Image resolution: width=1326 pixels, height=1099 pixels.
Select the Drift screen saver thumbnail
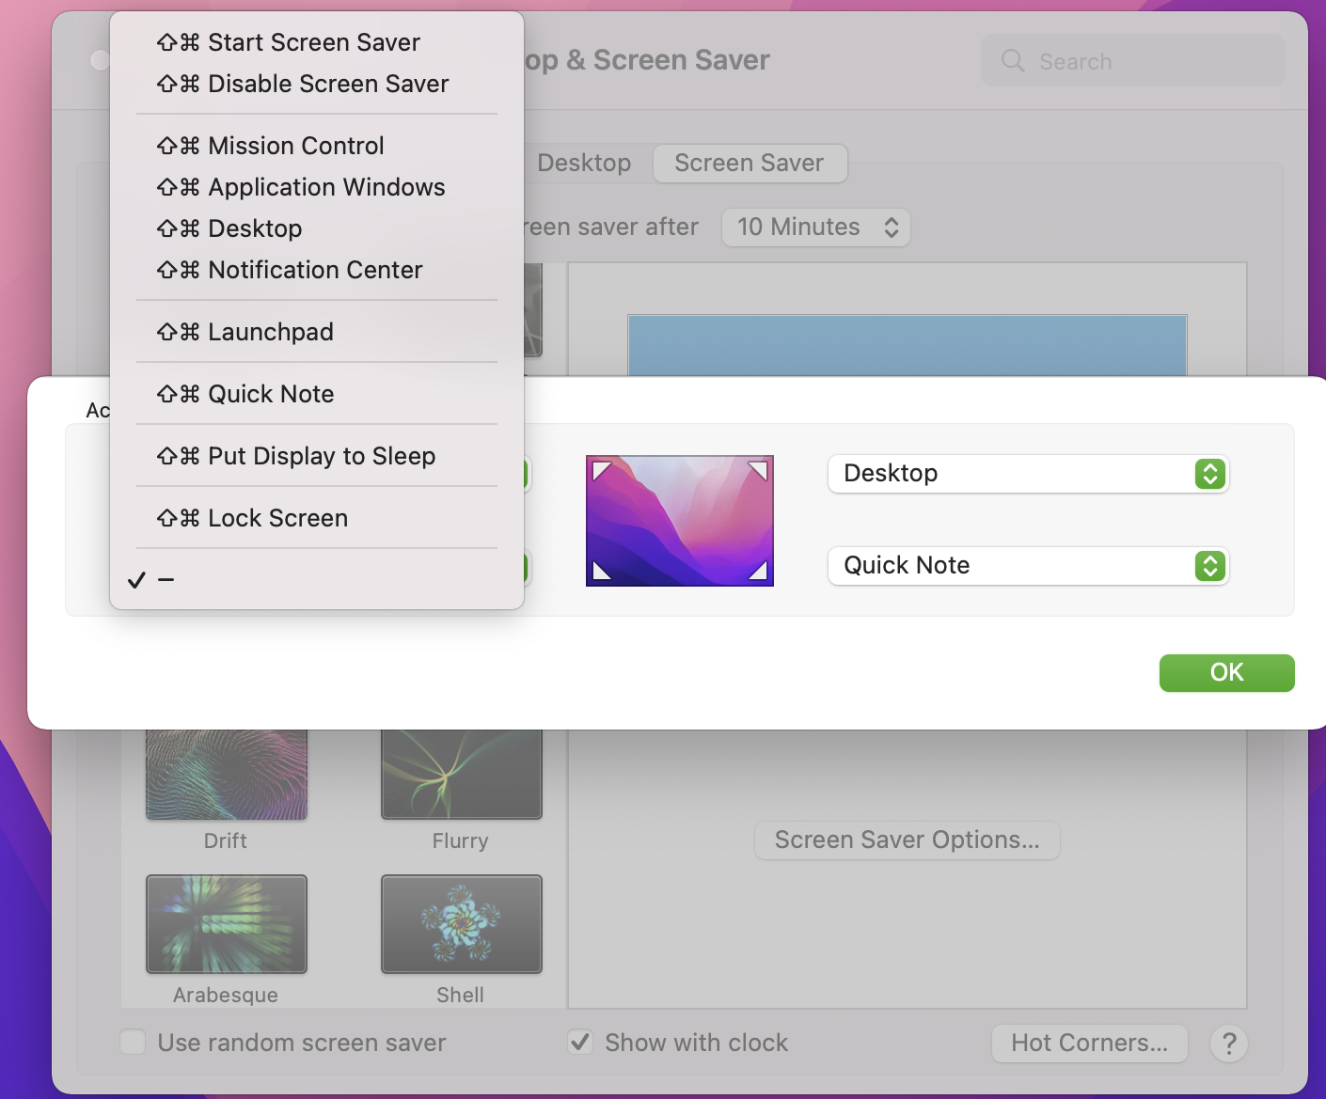click(x=227, y=775)
